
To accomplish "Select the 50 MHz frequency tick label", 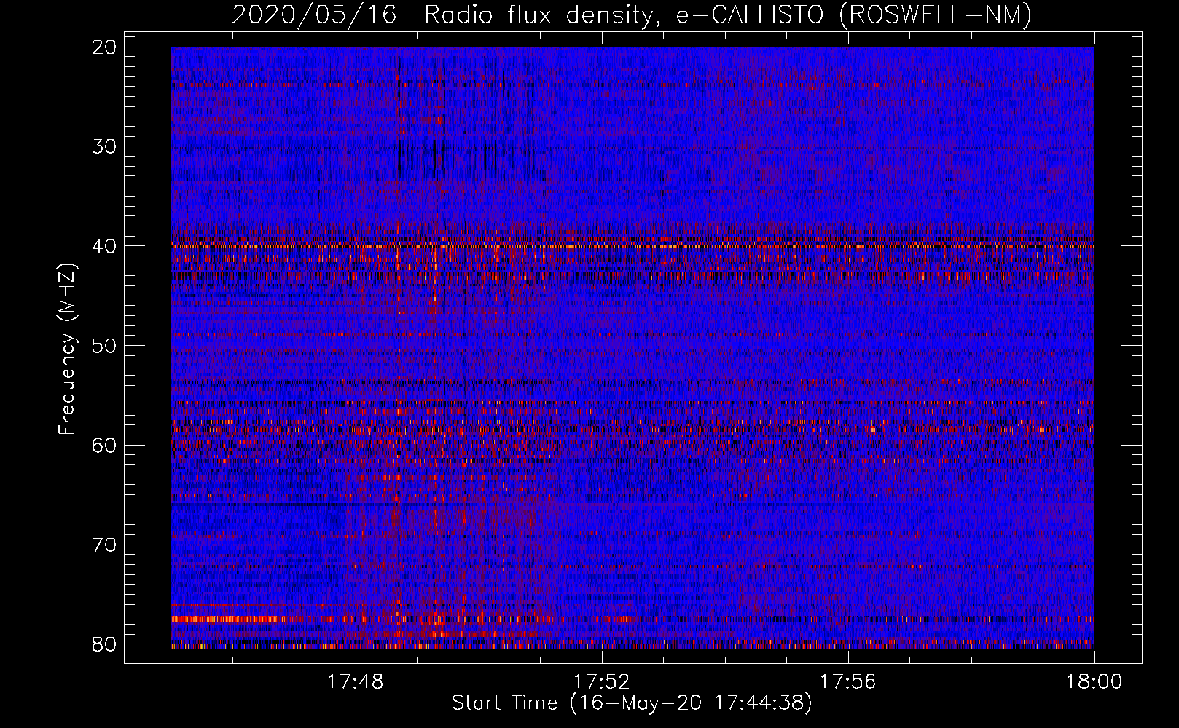I will pyautogui.click(x=104, y=346).
